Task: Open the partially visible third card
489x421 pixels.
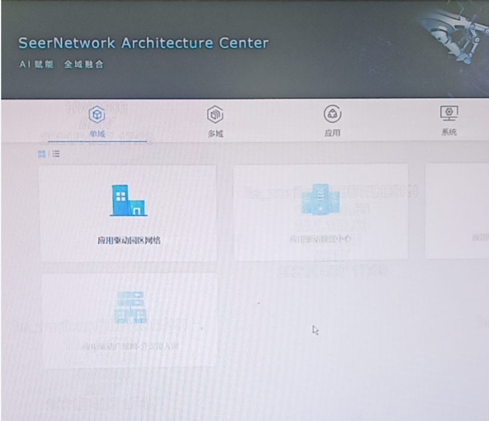Action: (457, 211)
